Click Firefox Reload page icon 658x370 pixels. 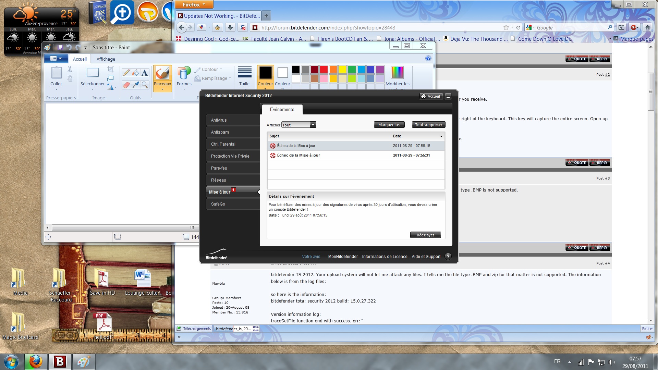coord(518,27)
